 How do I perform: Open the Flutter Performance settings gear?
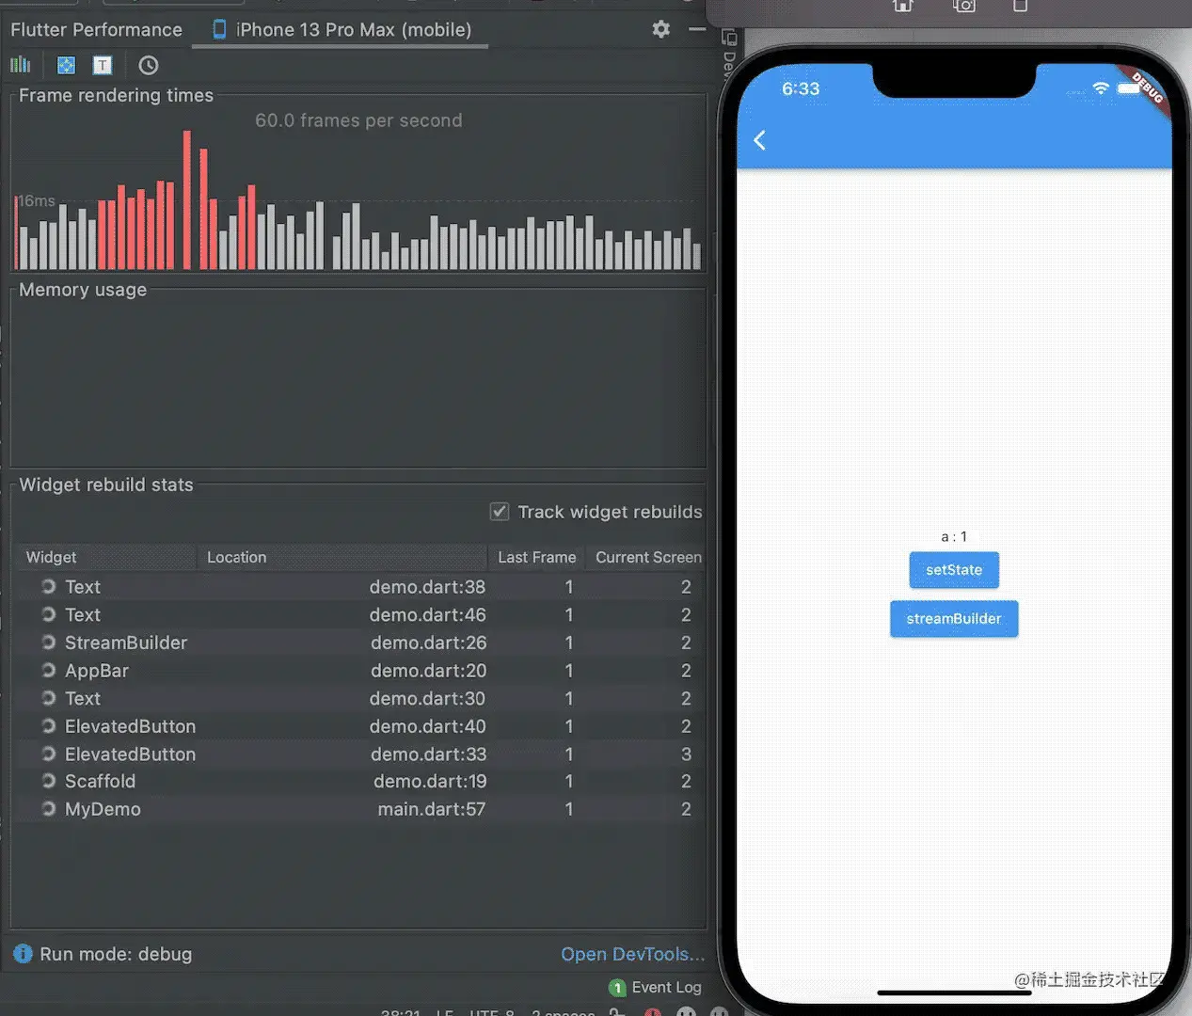click(x=661, y=29)
